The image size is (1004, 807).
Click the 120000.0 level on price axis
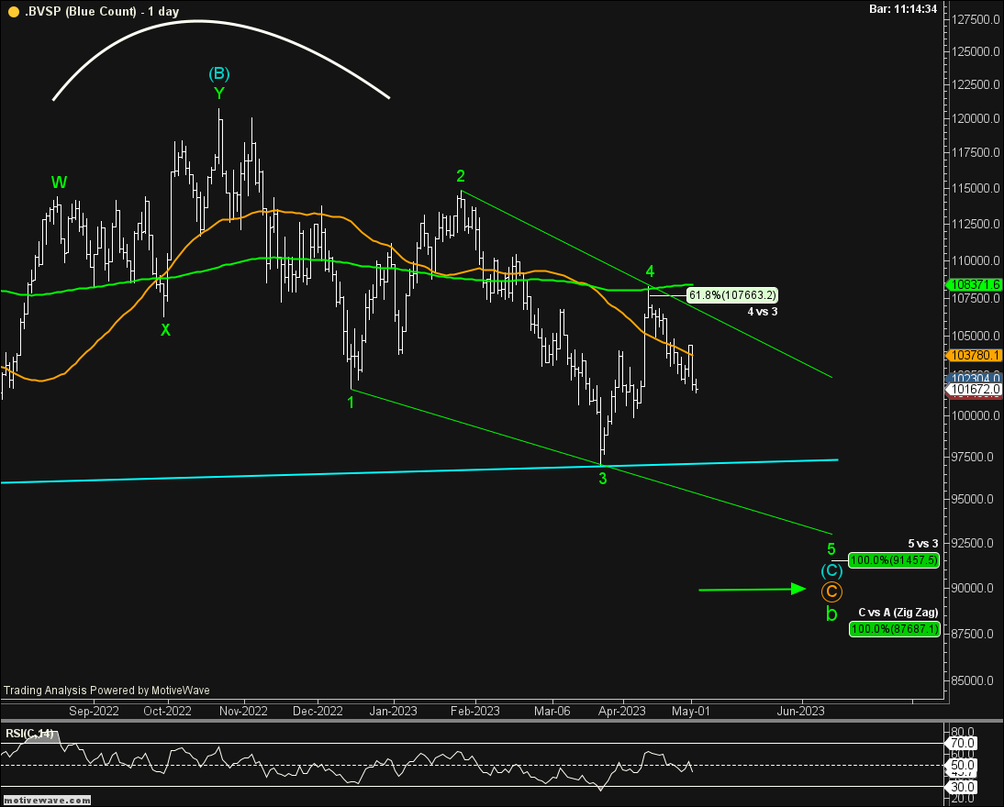pos(976,118)
